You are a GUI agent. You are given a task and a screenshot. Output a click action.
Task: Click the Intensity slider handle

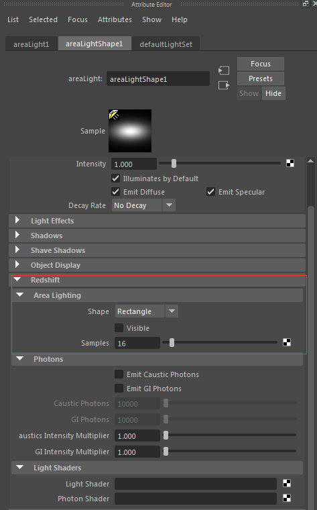[x=174, y=163]
